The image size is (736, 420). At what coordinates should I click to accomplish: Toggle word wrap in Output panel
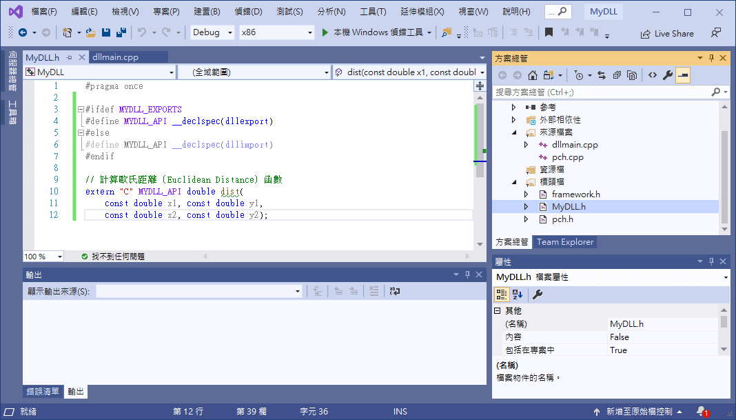pos(395,291)
